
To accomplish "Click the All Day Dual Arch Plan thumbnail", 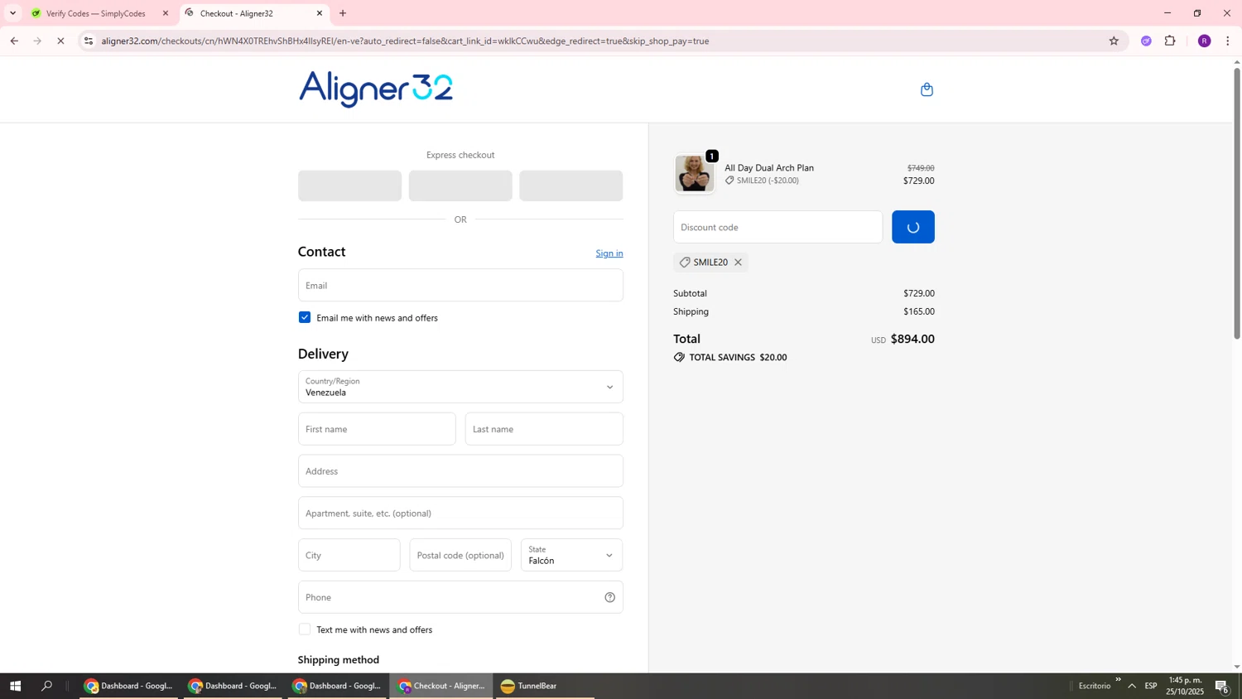I will [x=694, y=173].
